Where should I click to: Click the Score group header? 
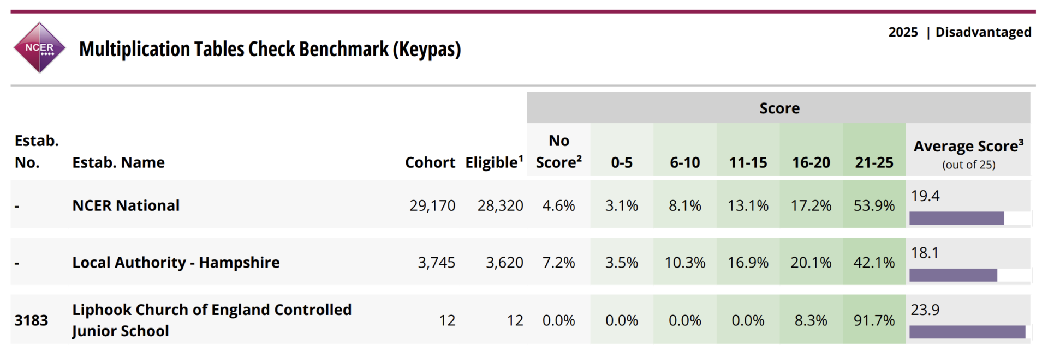point(779,108)
